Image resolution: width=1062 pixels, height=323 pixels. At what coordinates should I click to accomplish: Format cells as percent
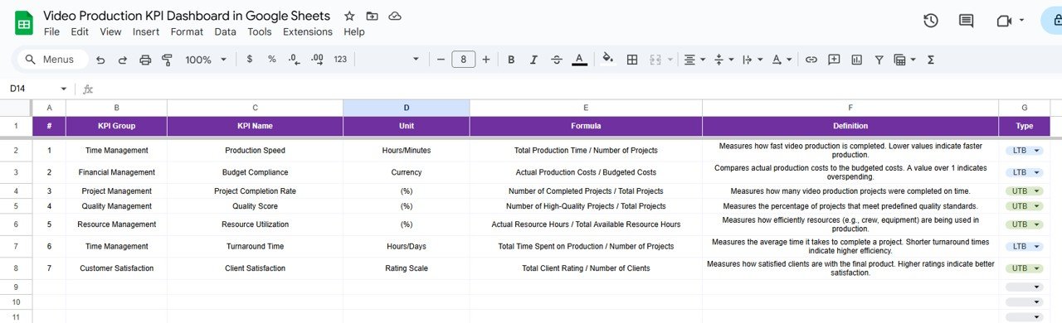(x=271, y=60)
